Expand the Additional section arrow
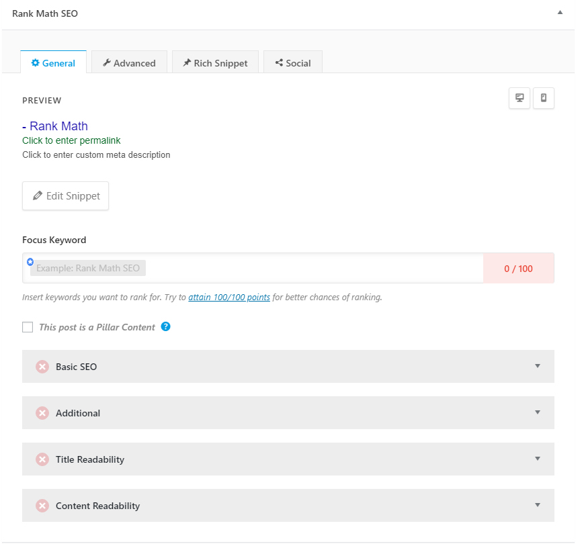582x544 pixels. 538,412
